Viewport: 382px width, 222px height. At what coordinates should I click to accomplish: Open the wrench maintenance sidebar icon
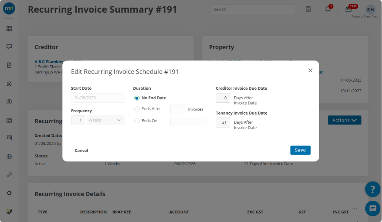coord(9,175)
